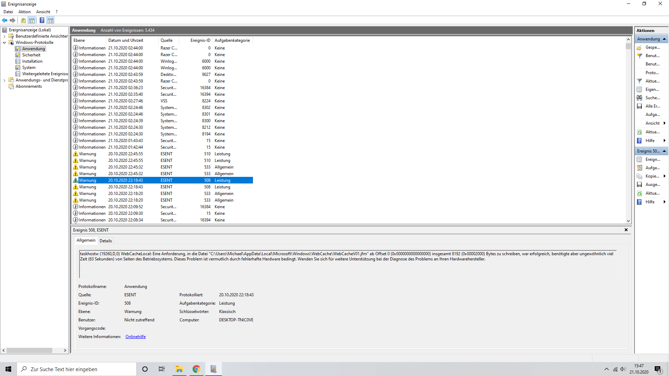Click the blue help question mark toolbar icon
The height and width of the screenshot is (376, 669).
click(x=42, y=20)
